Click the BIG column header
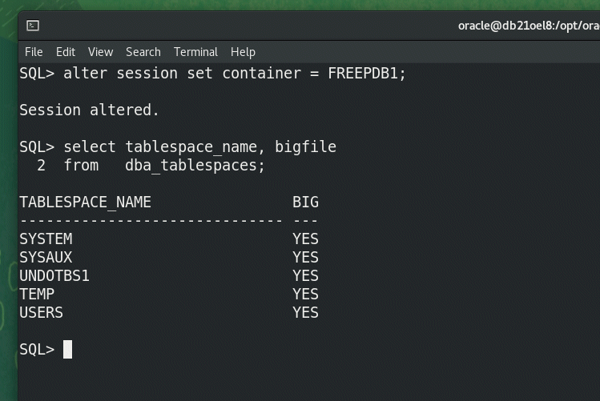This screenshot has width=600, height=401. (x=305, y=202)
